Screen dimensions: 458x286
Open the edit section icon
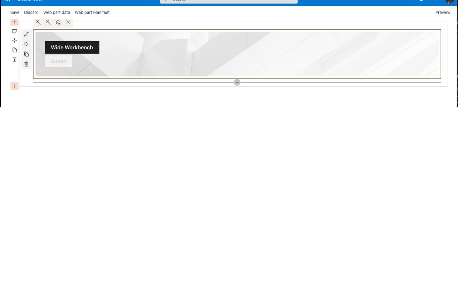[15, 31]
